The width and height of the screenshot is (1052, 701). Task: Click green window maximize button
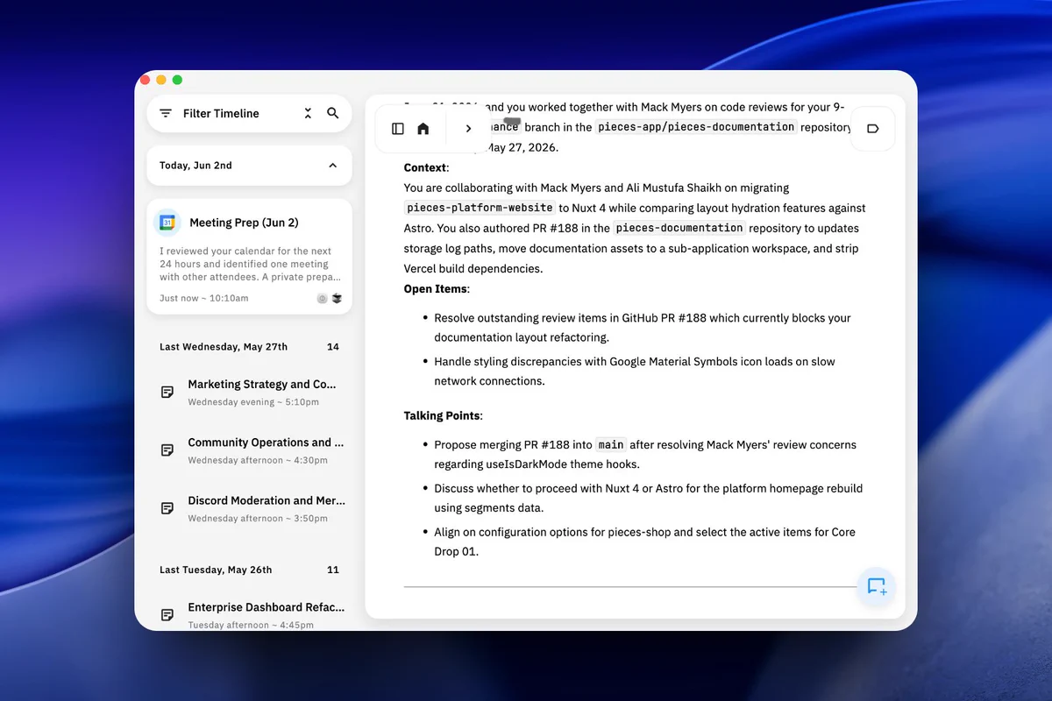coord(177,80)
